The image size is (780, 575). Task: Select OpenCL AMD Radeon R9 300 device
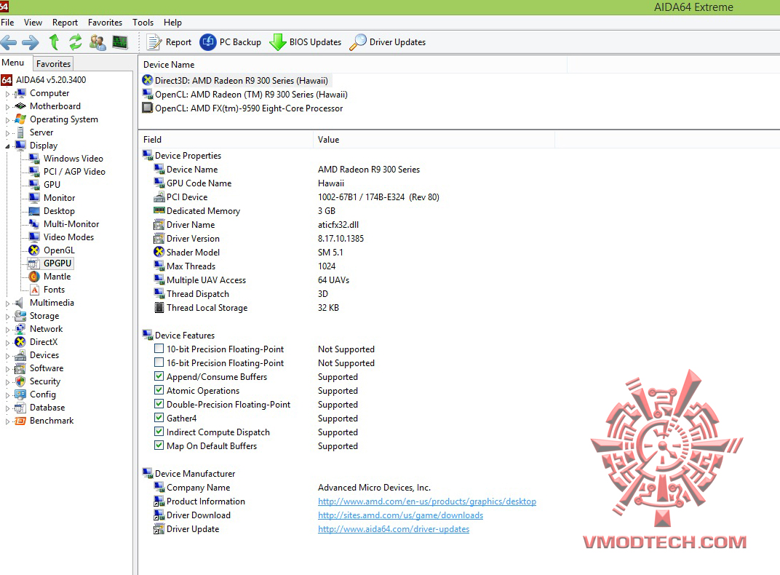251,95
